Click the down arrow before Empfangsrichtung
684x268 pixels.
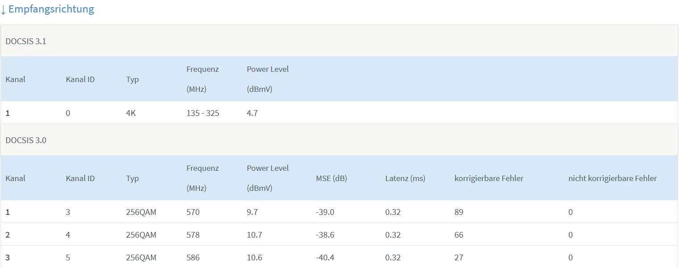(x=4, y=9)
